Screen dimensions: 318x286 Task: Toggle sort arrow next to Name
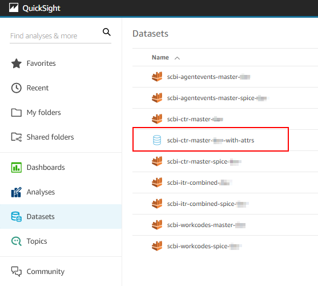(x=177, y=58)
